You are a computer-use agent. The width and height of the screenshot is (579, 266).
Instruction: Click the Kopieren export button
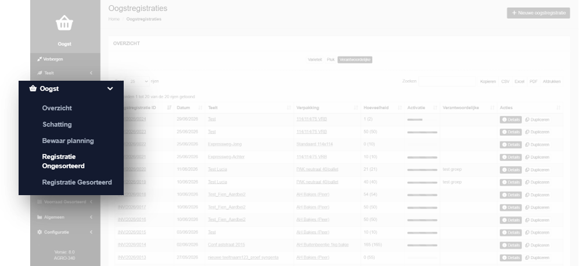[x=488, y=82]
